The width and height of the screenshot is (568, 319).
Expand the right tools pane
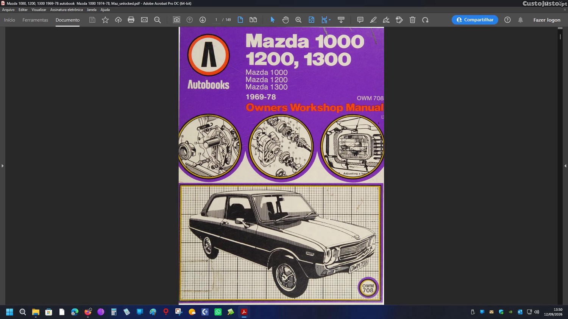(x=565, y=166)
